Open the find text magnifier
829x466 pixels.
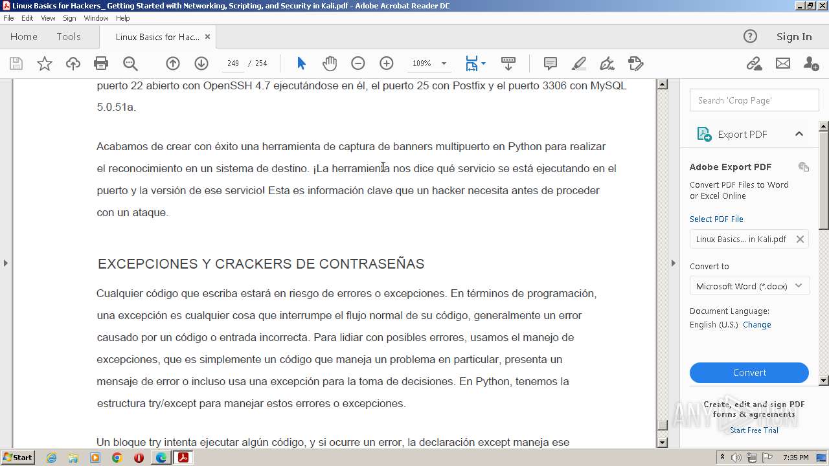[130, 63]
